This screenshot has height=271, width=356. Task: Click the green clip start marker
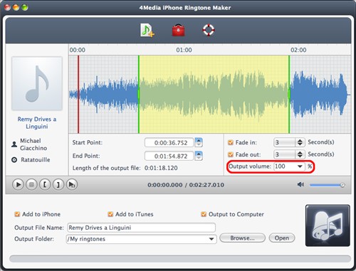pos(139,95)
